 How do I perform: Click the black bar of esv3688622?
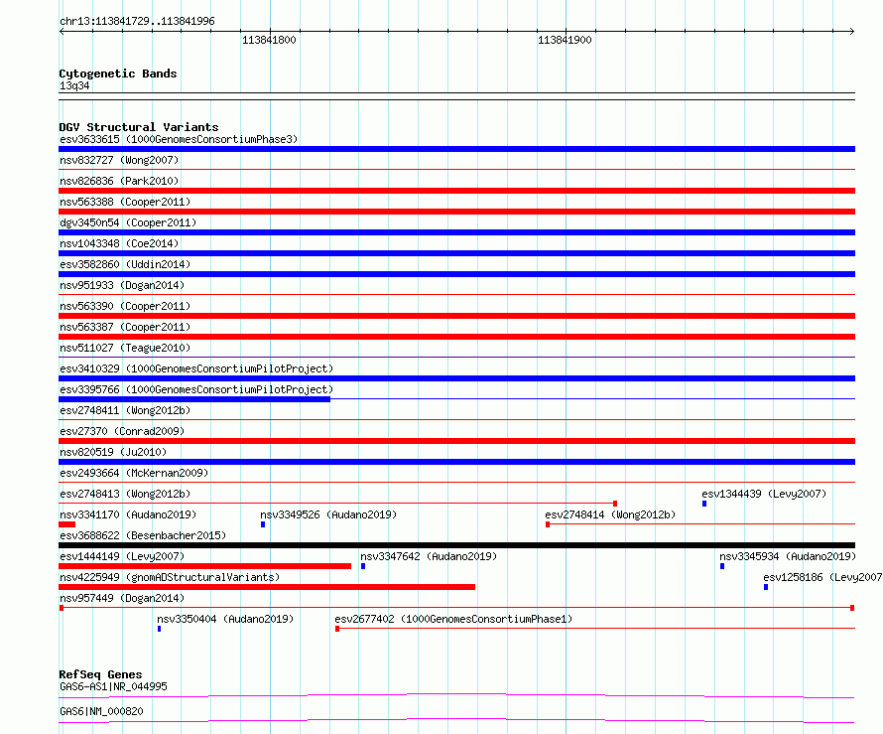tap(456, 545)
